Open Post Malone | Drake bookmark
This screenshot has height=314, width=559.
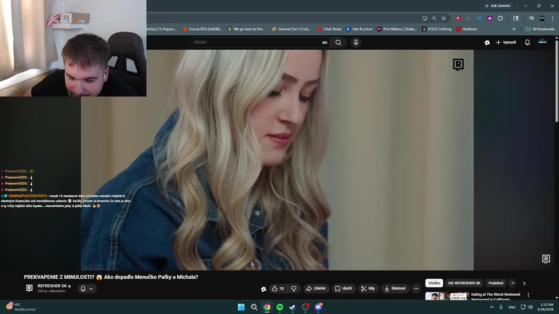click(397, 29)
